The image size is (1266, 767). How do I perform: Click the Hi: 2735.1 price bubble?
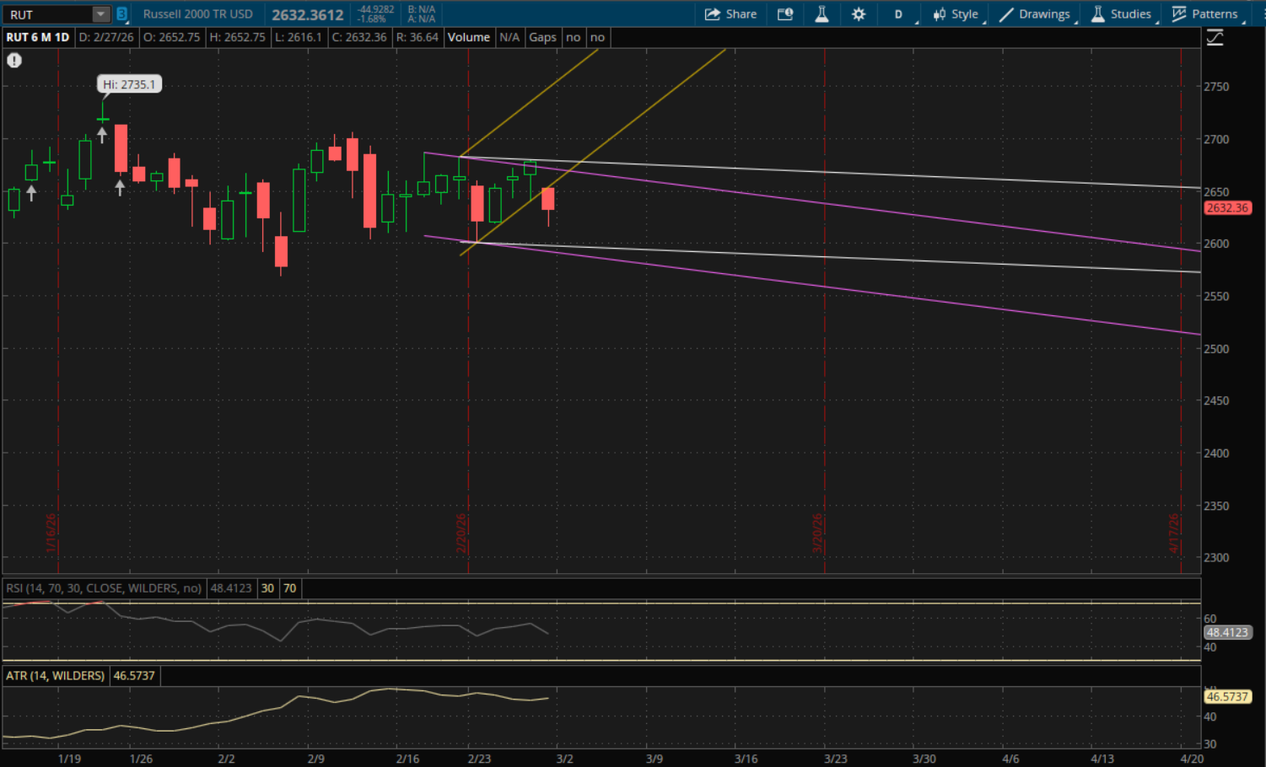tap(129, 84)
